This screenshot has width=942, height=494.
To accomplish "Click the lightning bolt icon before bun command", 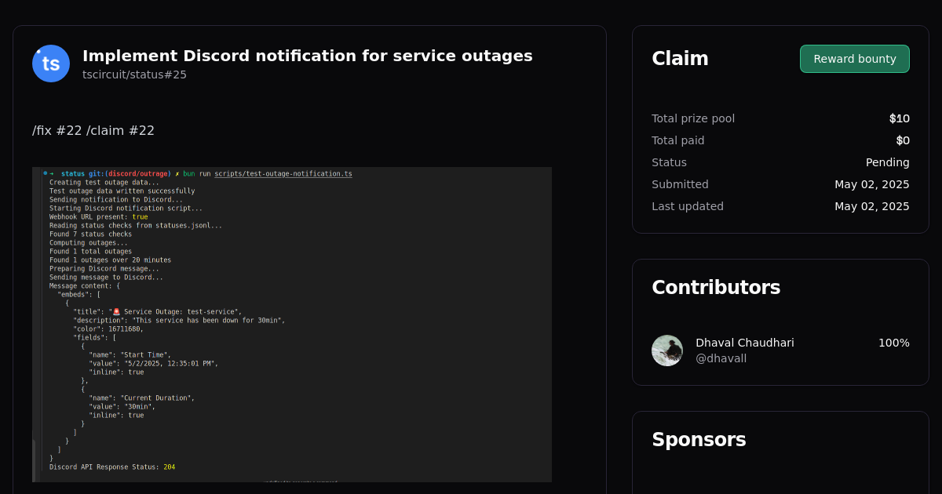I will [178, 173].
